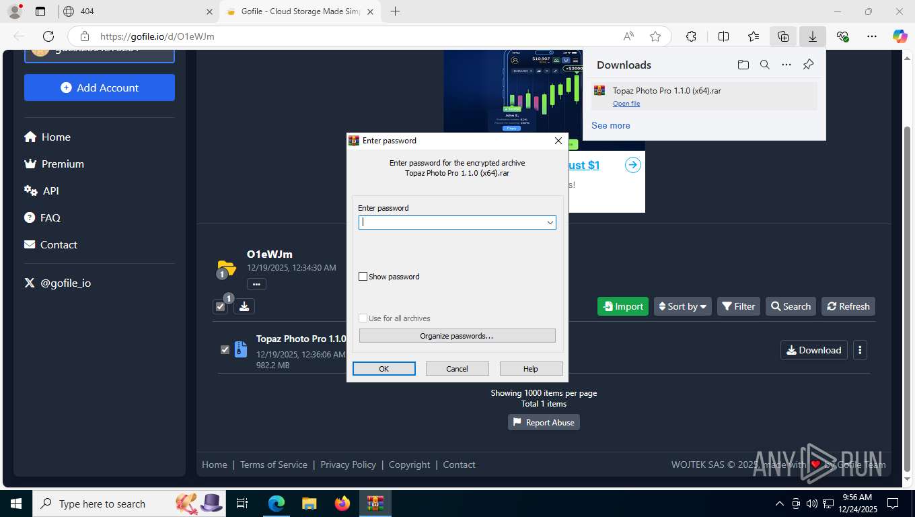Open the Terms of Service footer link
Viewport: 915px width, 517px height.
[273, 464]
